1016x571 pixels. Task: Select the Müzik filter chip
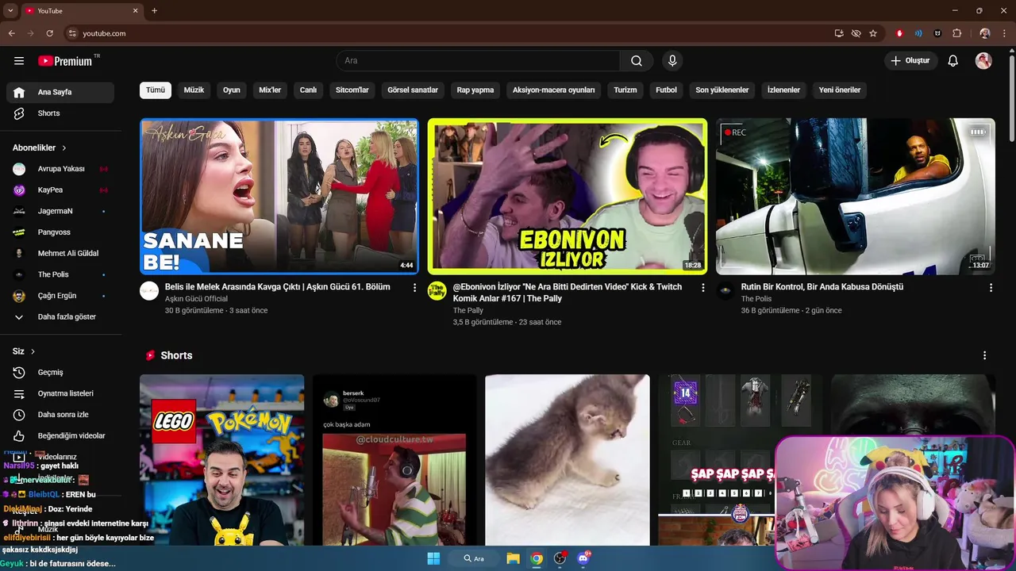[x=194, y=90]
